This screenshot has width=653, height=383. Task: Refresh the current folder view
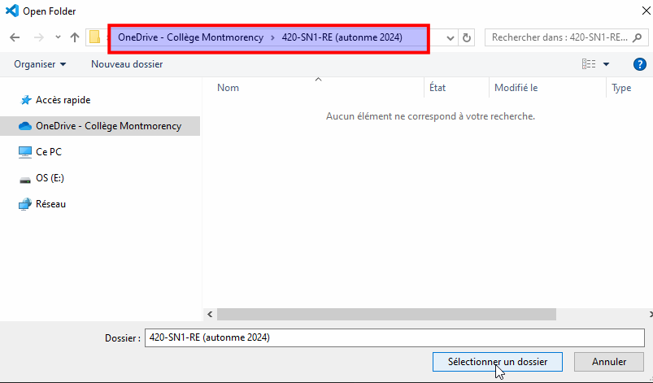point(467,37)
